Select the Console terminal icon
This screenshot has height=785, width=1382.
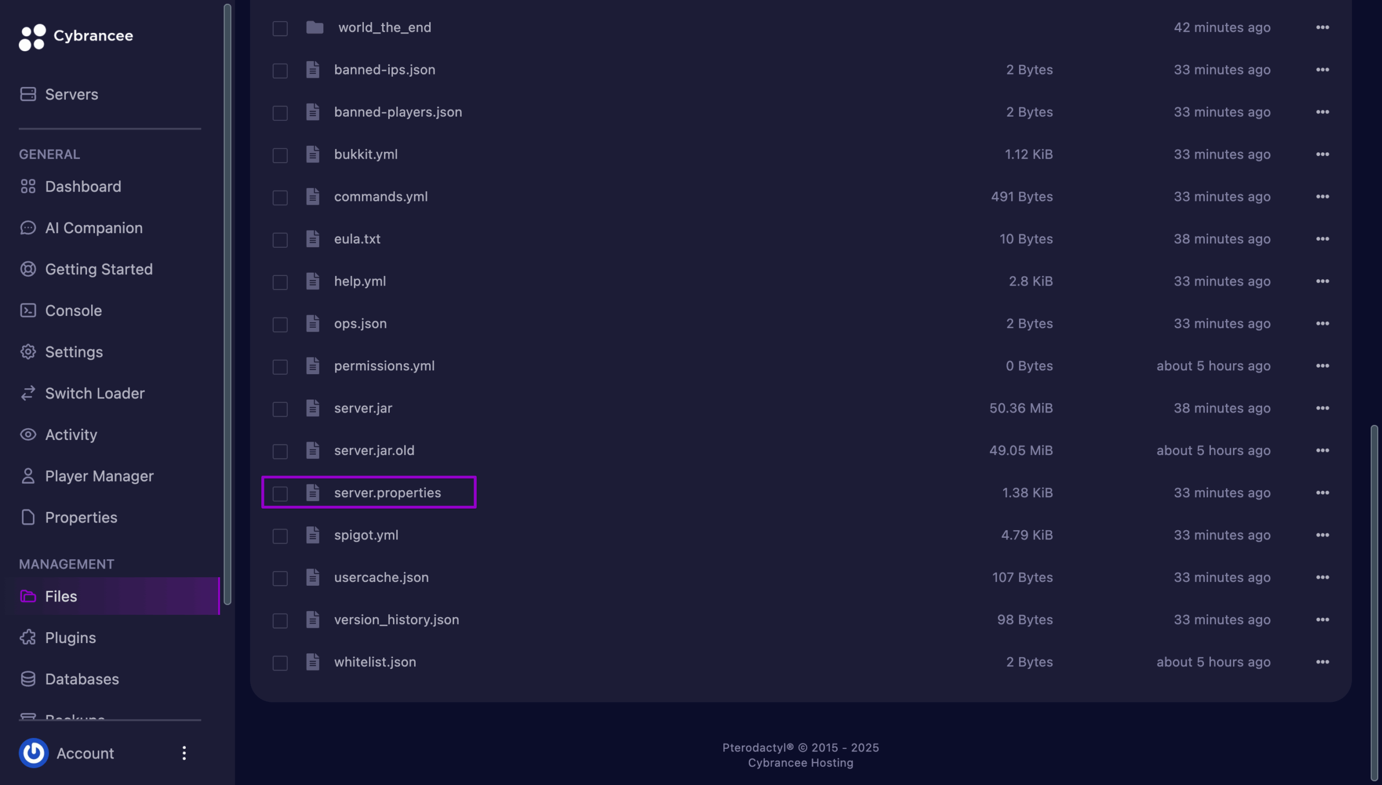click(x=28, y=310)
